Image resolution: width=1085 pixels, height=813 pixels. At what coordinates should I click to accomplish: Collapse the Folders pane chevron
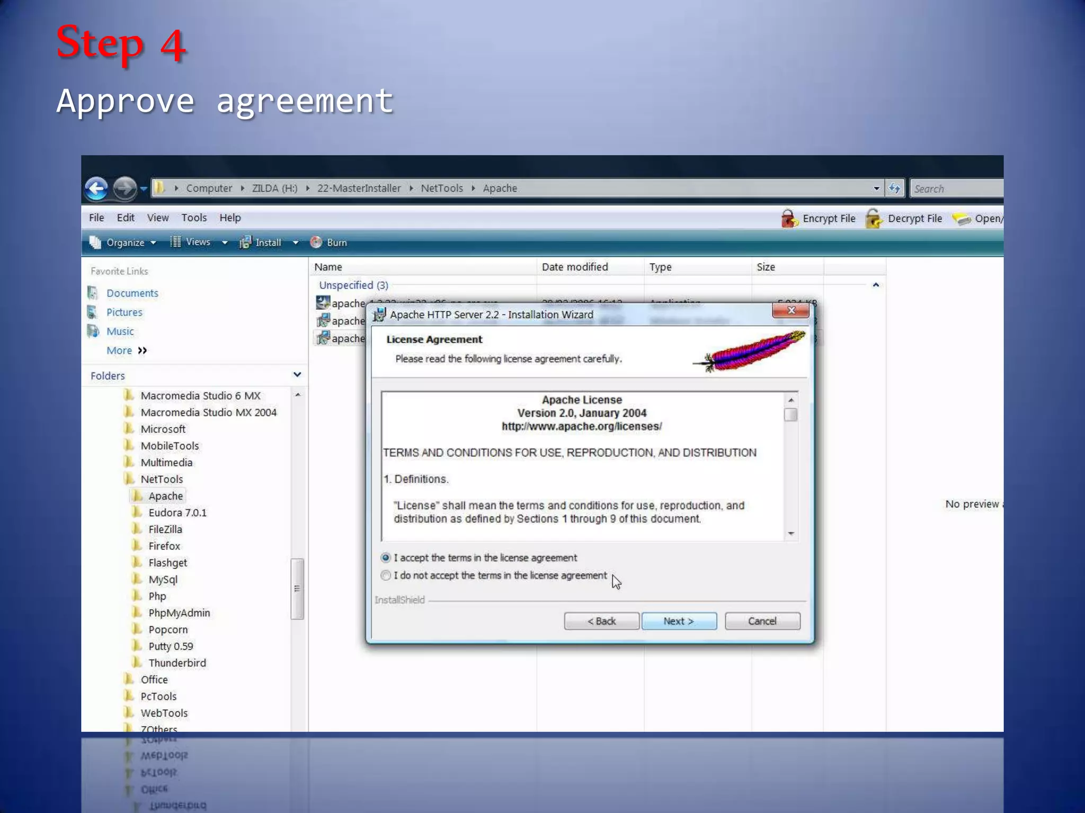[297, 375]
